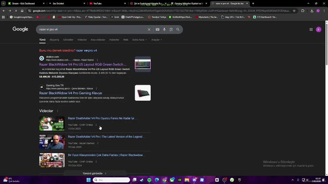The height and width of the screenshot is (184, 328).
Task: Open Razer DeathAdder V4 Pro Oyuncu Faresi video
Action: point(102,118)
